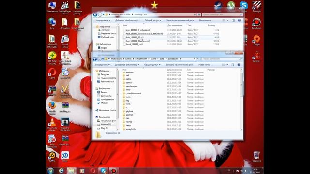
Task: Open the Format Factory desktop shortcut
Action: (65, 42)
